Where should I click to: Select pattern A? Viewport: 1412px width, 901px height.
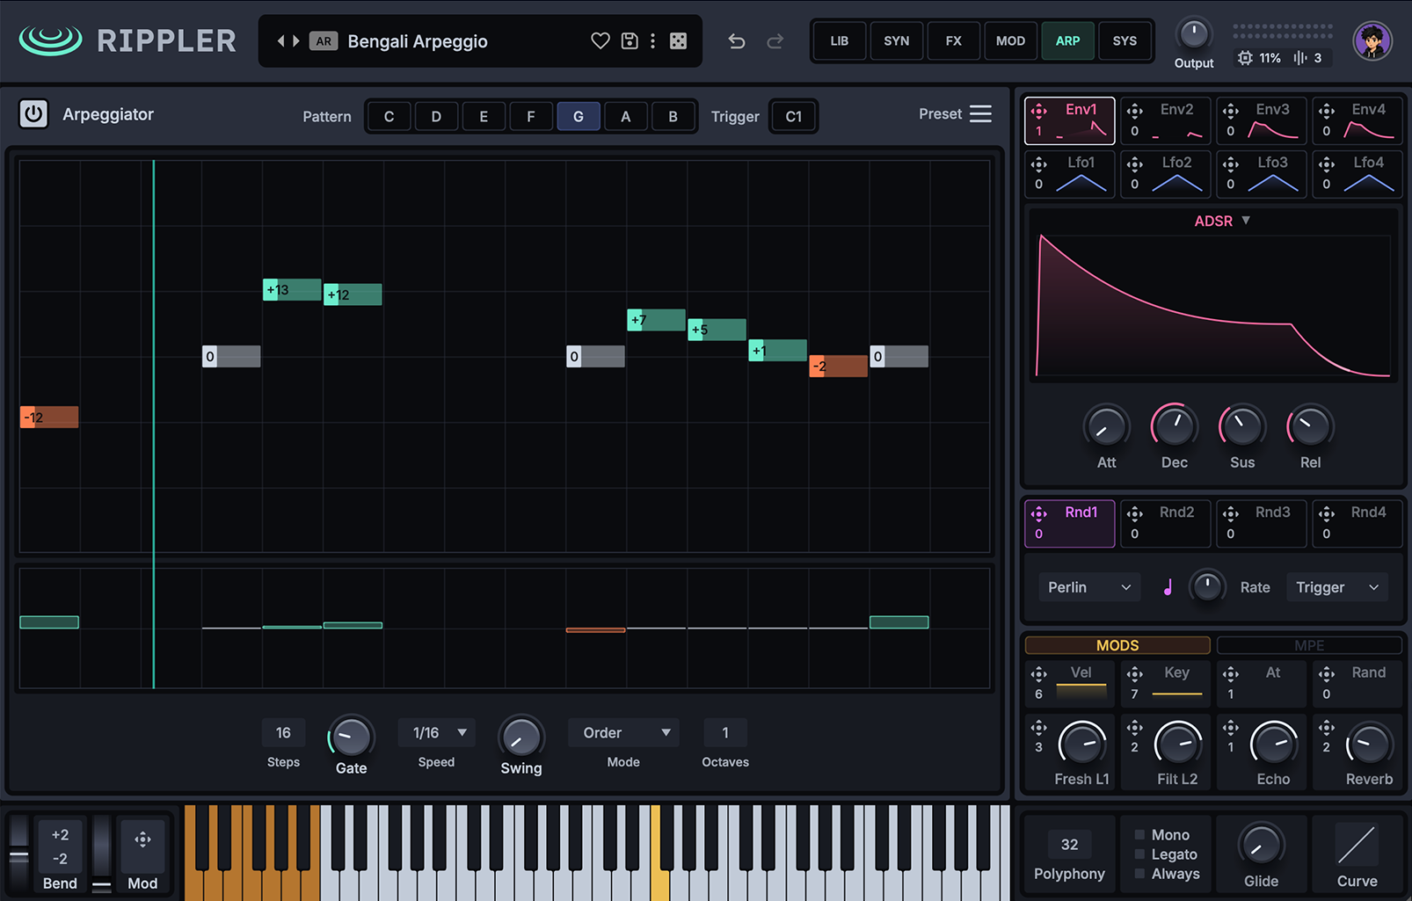coord(625,116)
